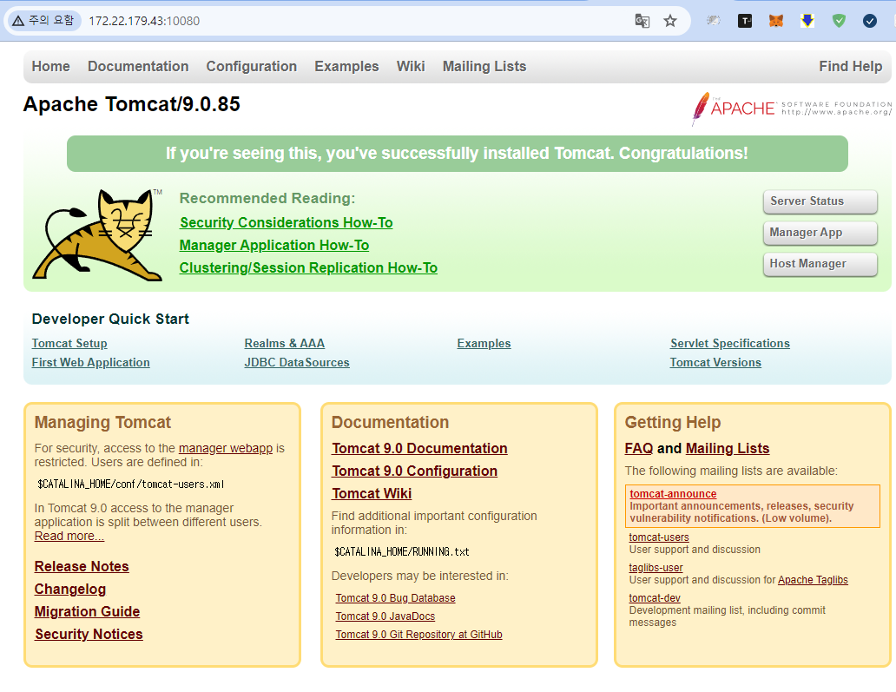Open the FAQ link under Getting Help
This screenshot has width=896, height=692.
pos(639,449)
